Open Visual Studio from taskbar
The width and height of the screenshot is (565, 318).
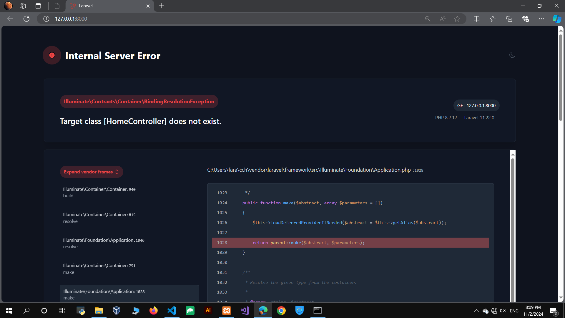[x=245, y=310]
